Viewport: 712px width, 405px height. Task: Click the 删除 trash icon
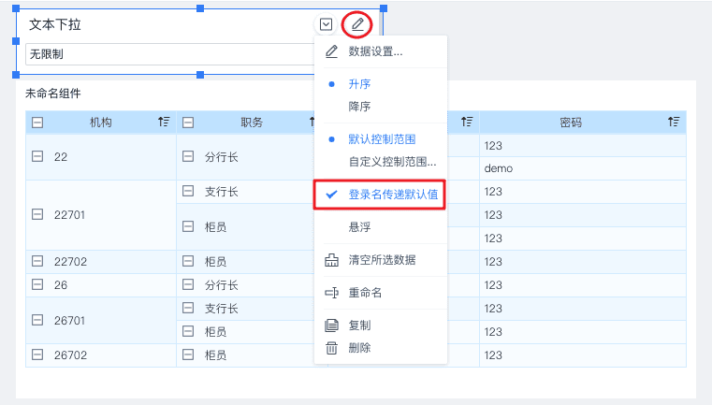pos(331,348)
